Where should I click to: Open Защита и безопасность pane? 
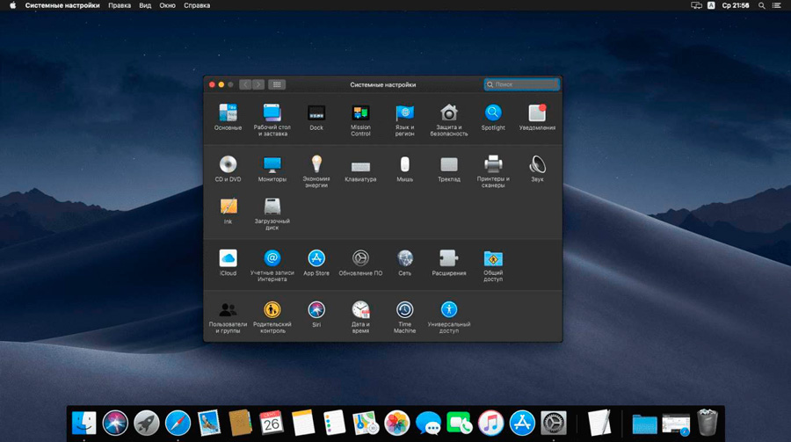click(449, 120)
